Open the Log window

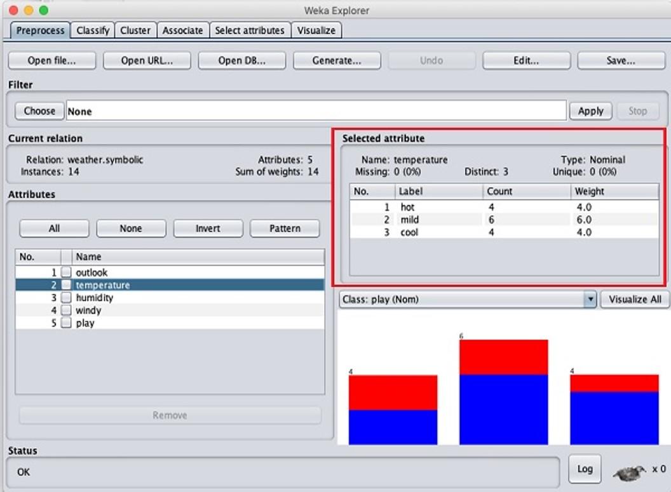[x=584, y=469]
